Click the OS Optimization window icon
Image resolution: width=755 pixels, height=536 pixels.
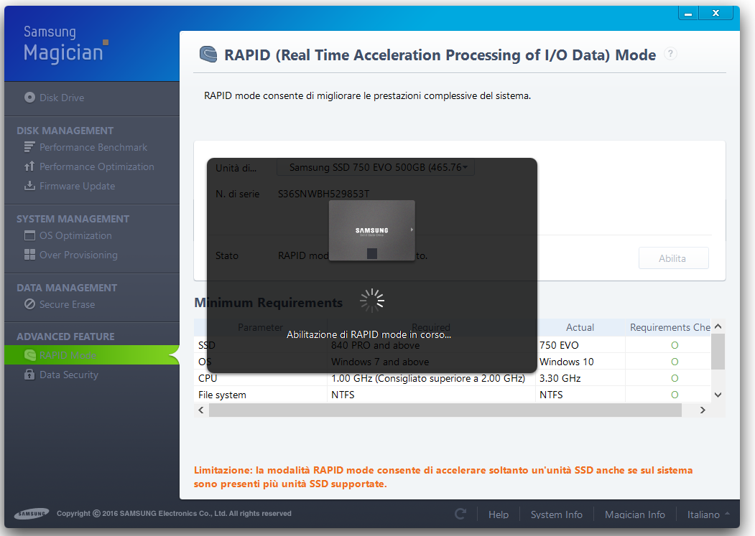pos(30,235)
